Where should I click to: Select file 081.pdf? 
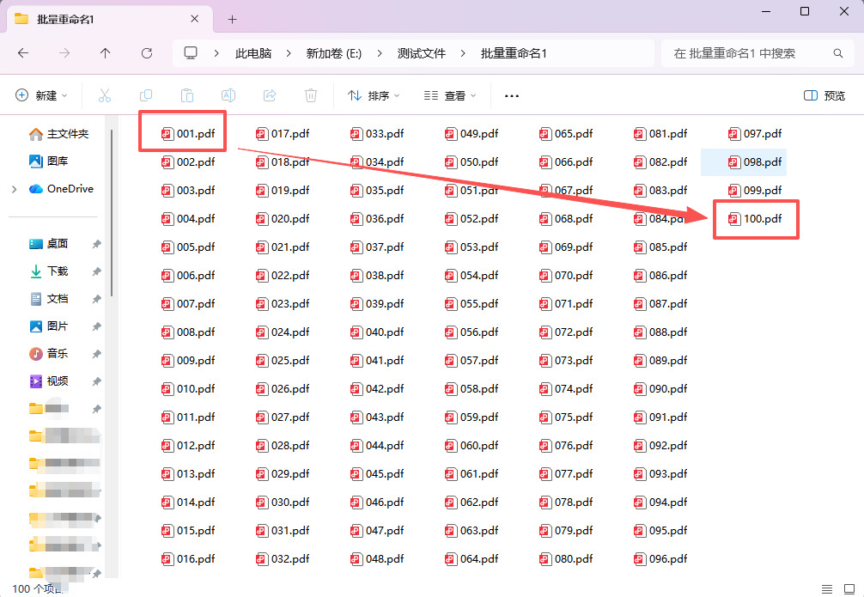tap(660, 133)
